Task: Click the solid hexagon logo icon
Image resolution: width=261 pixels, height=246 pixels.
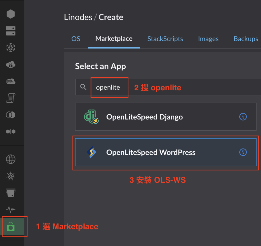Action: click(11, 14)
